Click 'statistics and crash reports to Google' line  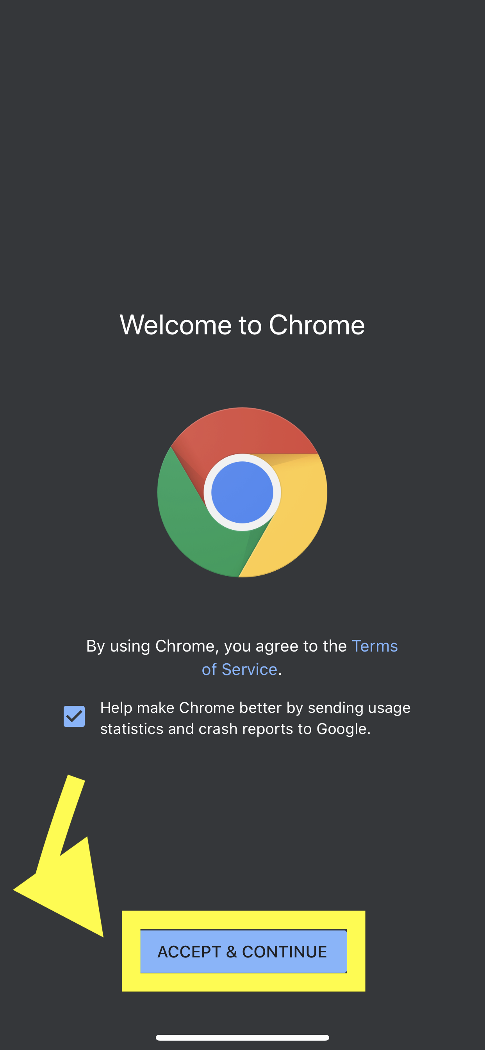pyautogui.click(x=235, y=729)
